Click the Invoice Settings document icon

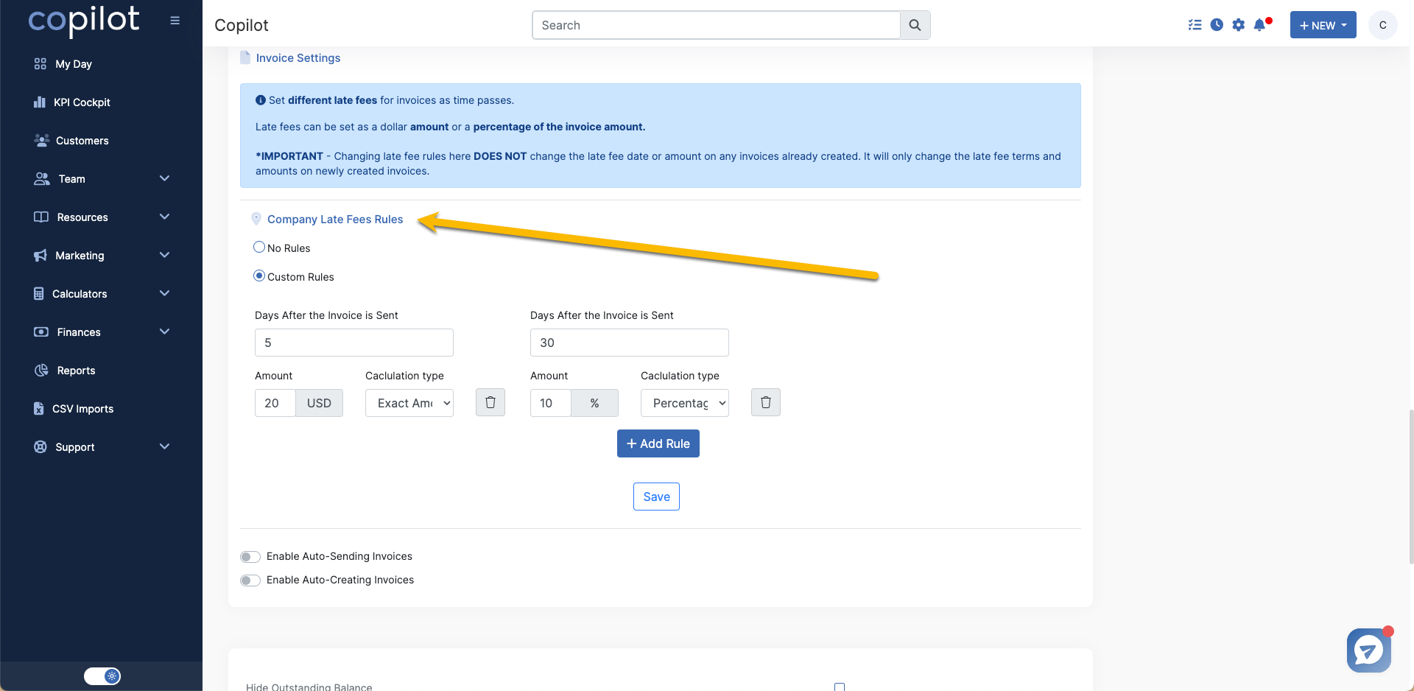(x=245, y=57)
